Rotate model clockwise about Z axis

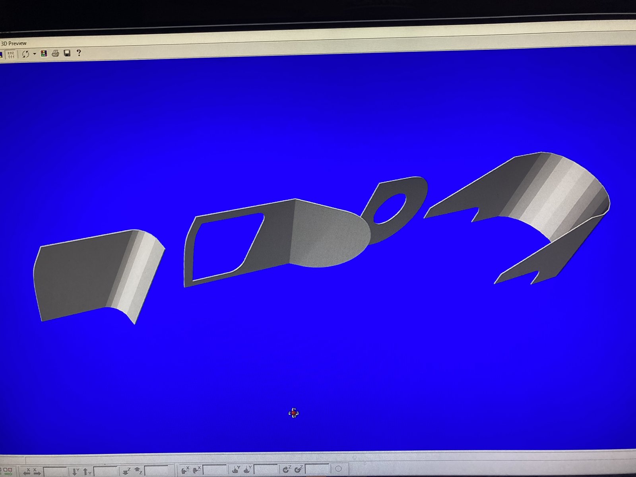(298, 469)
